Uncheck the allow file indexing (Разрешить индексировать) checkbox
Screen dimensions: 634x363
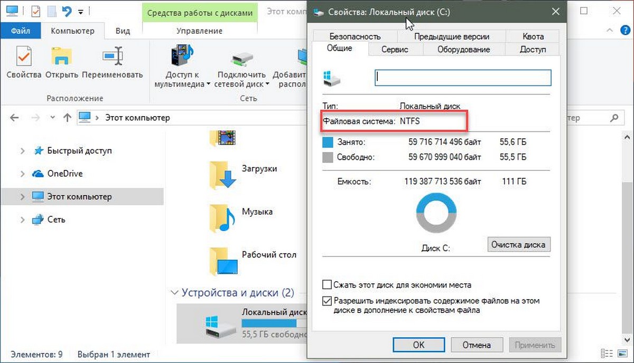327,301
